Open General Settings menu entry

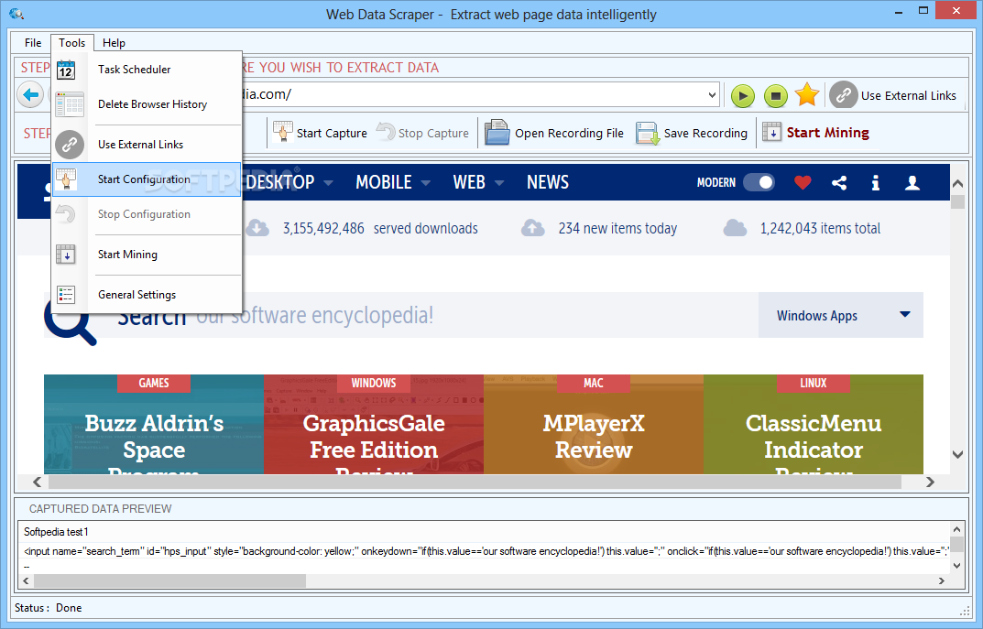pos(147,295)
